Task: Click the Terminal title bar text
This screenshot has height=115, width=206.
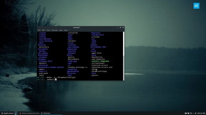Action: 77,27
